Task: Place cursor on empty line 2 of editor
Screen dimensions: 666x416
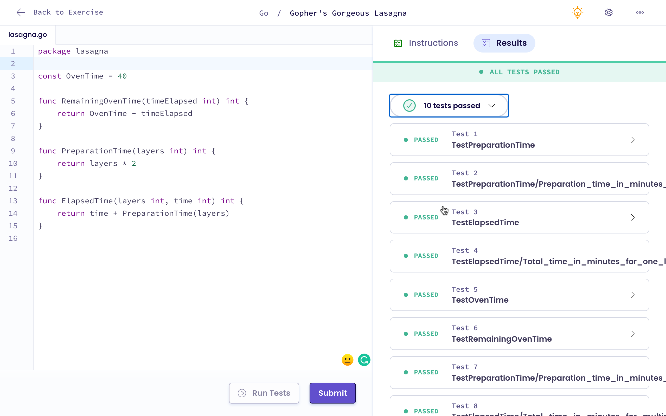Action: click(203, 63)
